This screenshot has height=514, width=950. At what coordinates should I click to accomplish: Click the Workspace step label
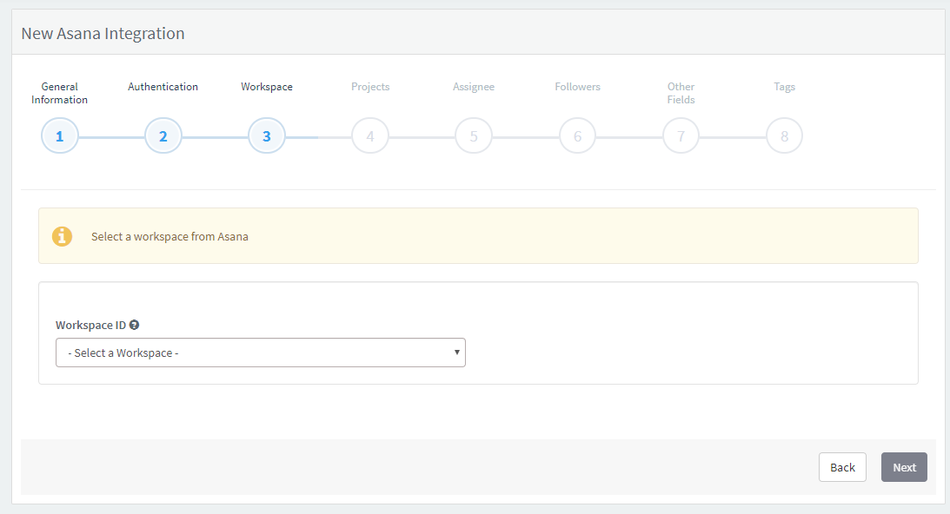[x=267, y=87]
